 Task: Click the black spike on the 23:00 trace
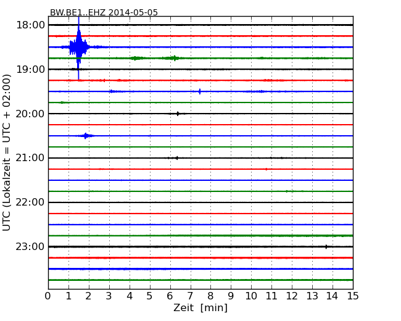(x=326, y=247)
